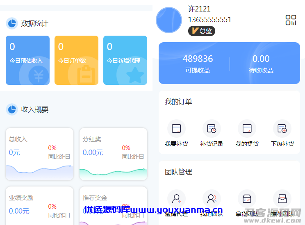Click the 补货记录 label
This screenshot has height=225, width=305.
pos(212,144)
